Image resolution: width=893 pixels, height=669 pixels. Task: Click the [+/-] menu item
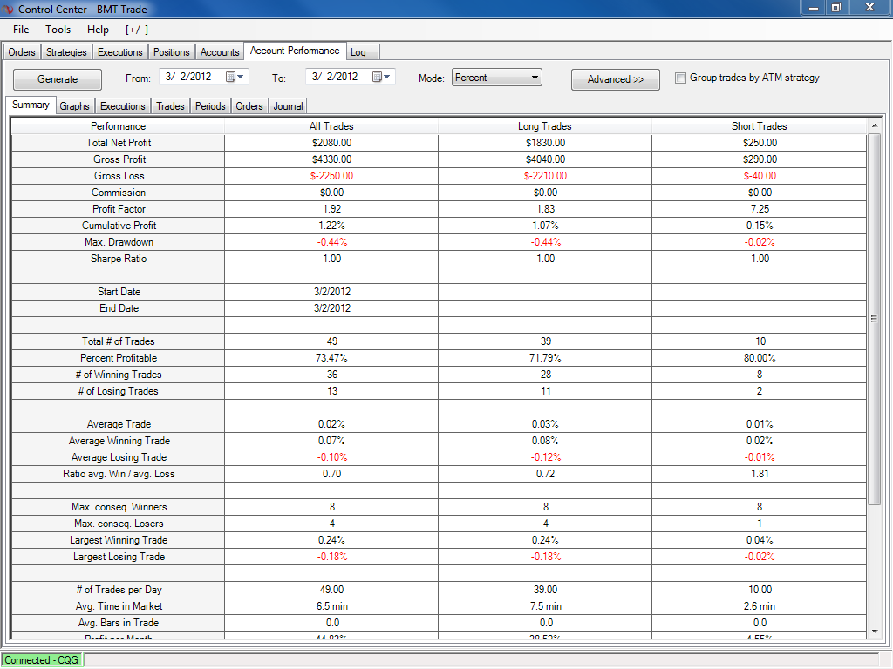click(137, 30)
